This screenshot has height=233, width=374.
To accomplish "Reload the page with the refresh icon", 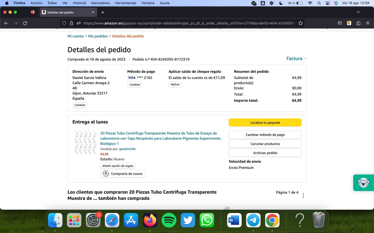I will tap(25, 23).
